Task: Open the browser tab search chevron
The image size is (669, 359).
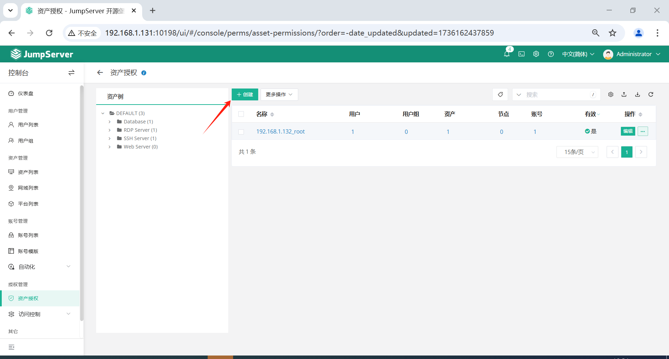Action: 10,10
